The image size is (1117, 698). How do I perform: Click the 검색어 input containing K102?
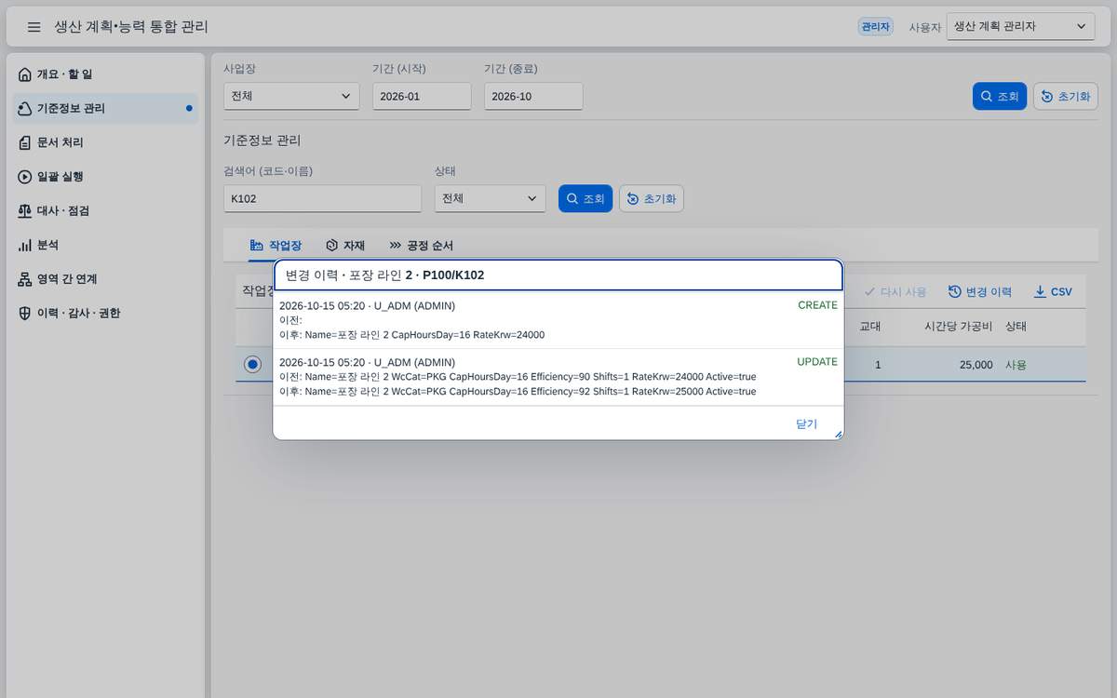click(322, 198)
